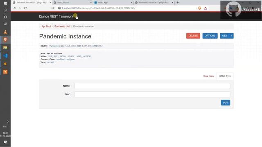This screenshot has width=262, height=147.
Task: Switch to the first Pandemic Instance tab
Action: (x=32, y=2)
